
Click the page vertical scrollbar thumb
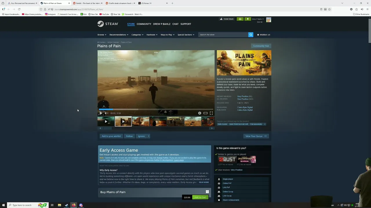pyautogui.click(x=370, y=30)
